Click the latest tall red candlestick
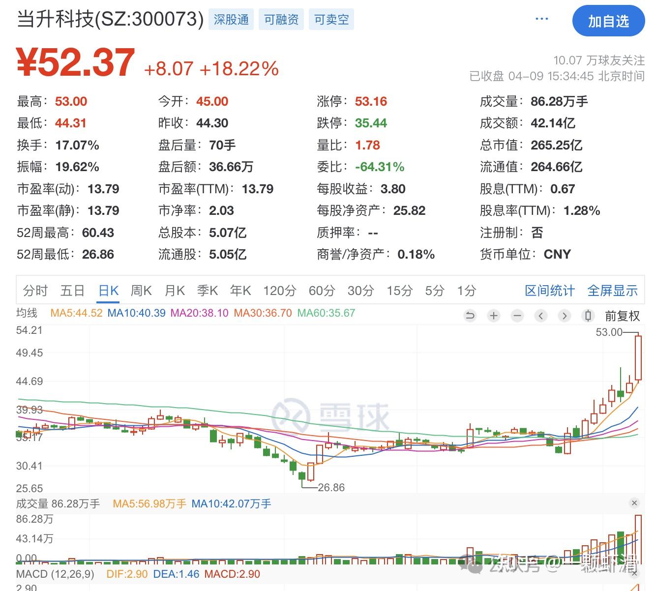656x591 pixels. pyautogui.click(x=638, y=357)
